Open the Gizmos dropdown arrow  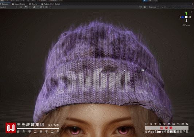tap(158, 7)
